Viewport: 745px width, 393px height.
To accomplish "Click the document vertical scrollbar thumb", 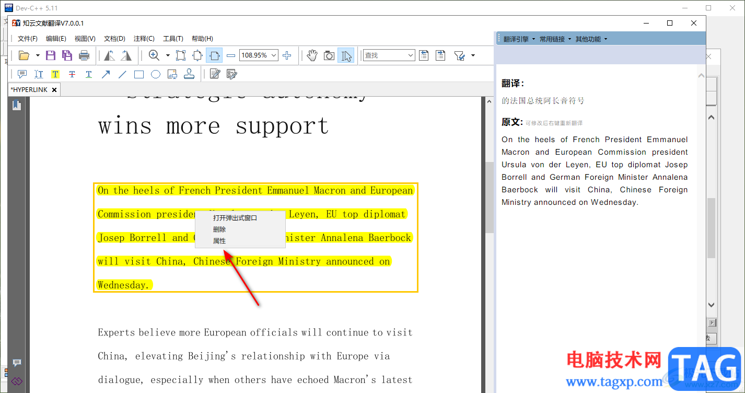I will [490, 197].
